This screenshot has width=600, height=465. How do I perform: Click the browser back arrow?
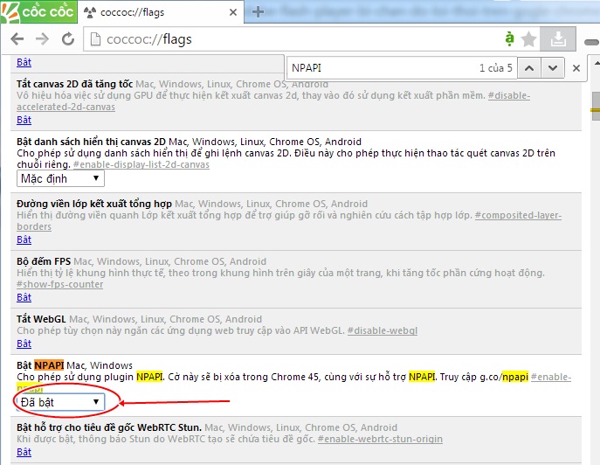17,39
